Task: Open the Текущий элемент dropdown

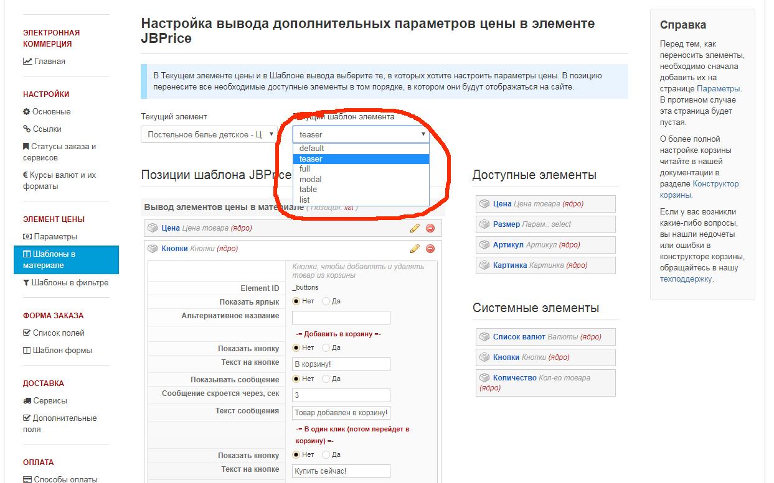Action: (209, 134)
